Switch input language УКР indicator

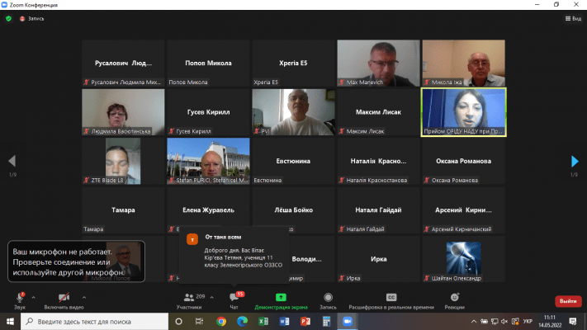528,322
